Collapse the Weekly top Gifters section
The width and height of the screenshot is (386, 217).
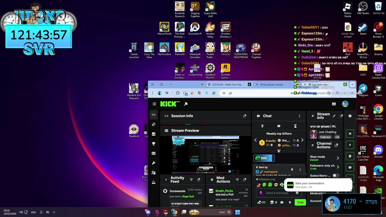click(x=279, y=151)
